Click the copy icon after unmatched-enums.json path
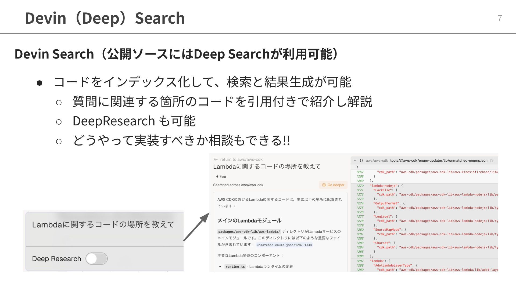Image resolution: width=516 pixels, height=290 pixels. (x=492, y=161)
